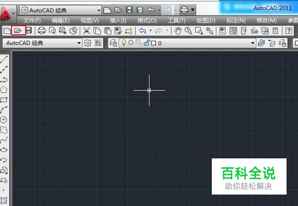Click Make Object's Layer Current icon
The height and width of the screenshot is (206, 298).
261,43
